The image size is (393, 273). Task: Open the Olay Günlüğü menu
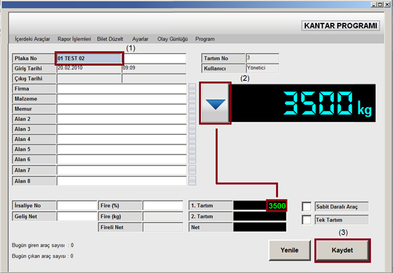[172, 39]
